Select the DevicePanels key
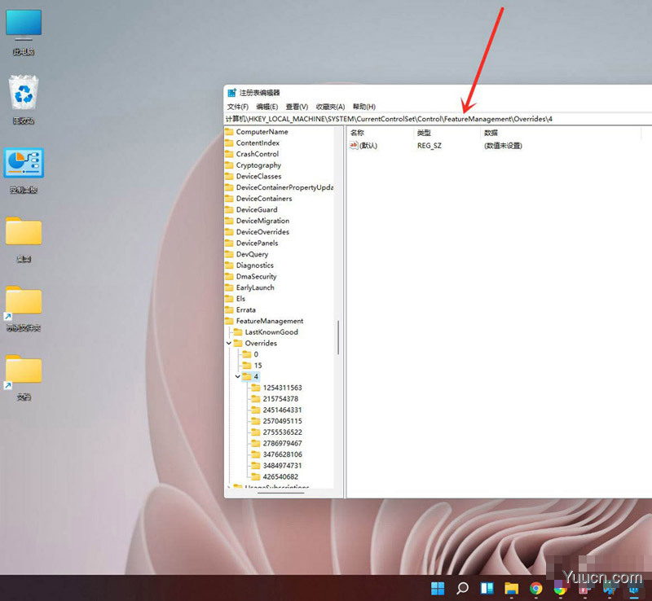 (257, 243)
